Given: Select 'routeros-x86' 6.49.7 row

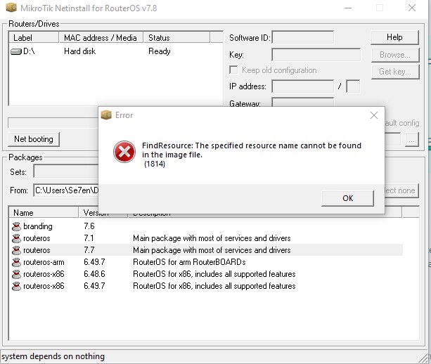Looking at the screenshot, I should [x=207, y=286].
